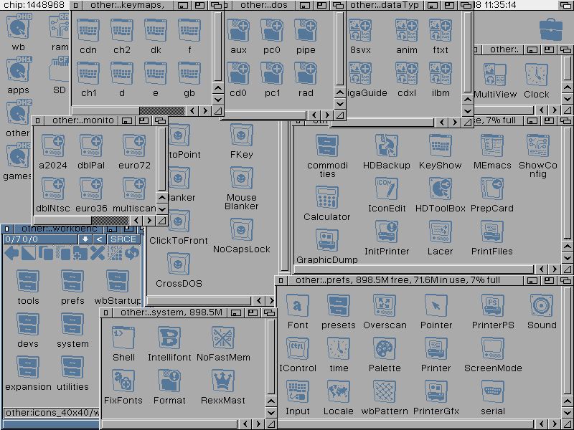Image resolution: width=574 pixels, height=430 pixels.
Task: Select the ClickToFront commodity icon
Action: pos(179,222)
